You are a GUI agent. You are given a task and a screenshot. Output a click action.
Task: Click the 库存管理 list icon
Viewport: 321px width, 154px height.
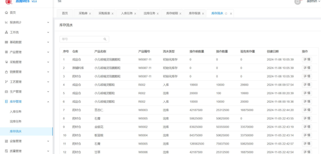[6, 102]
